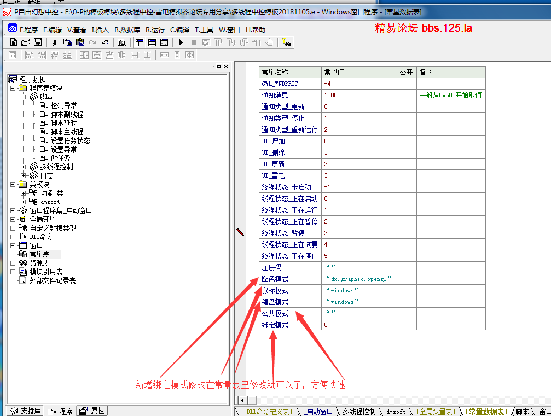Expand the dmsoft class node
551x416 pixels.
click(x=23, y=202)
